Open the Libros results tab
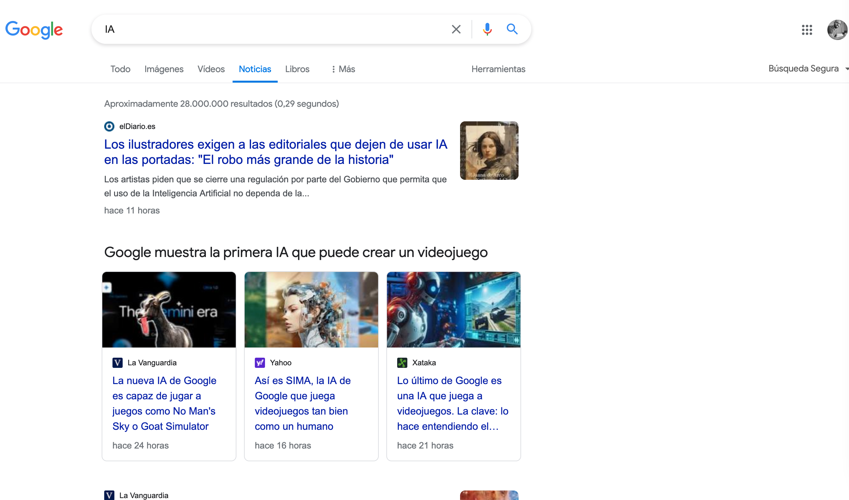 click(297, 69)
